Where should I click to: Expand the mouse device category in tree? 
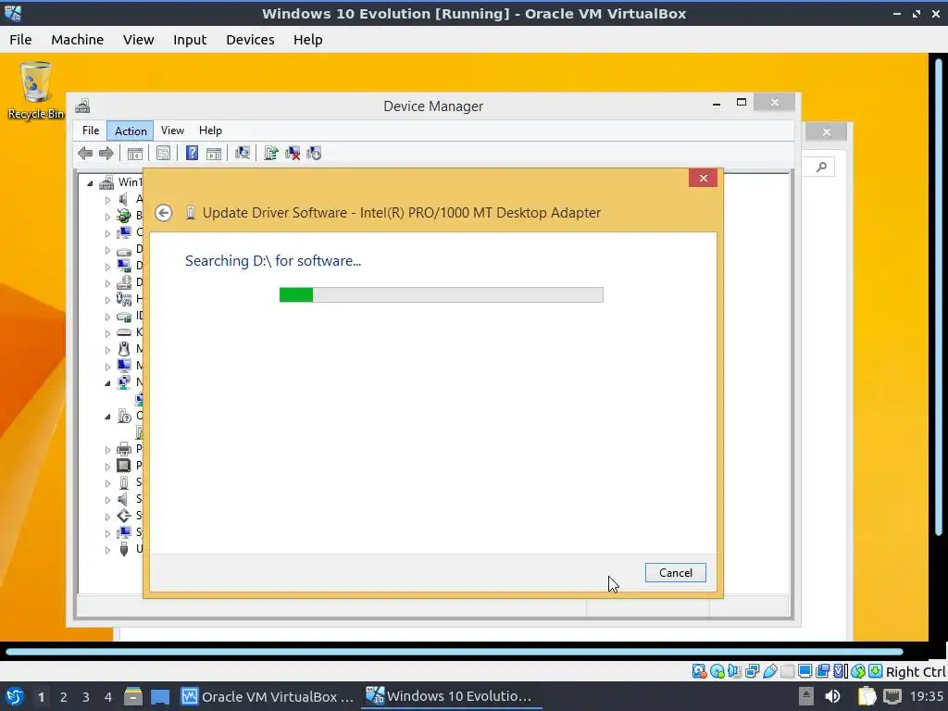coord(107,349)
